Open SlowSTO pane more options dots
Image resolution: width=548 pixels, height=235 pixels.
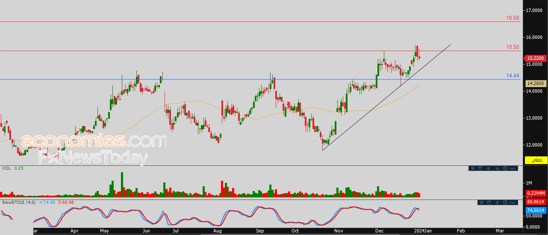coord(513,203)
